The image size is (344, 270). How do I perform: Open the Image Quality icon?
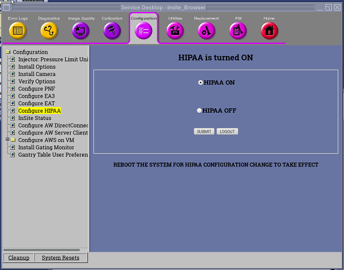81,30
